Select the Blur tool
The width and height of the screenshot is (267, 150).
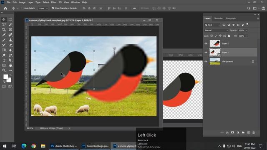(x=10, y=50)
